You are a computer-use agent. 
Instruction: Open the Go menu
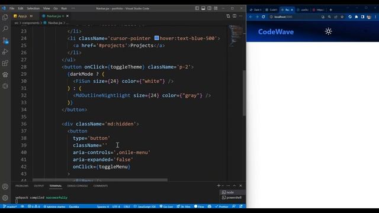click(56, 8)
